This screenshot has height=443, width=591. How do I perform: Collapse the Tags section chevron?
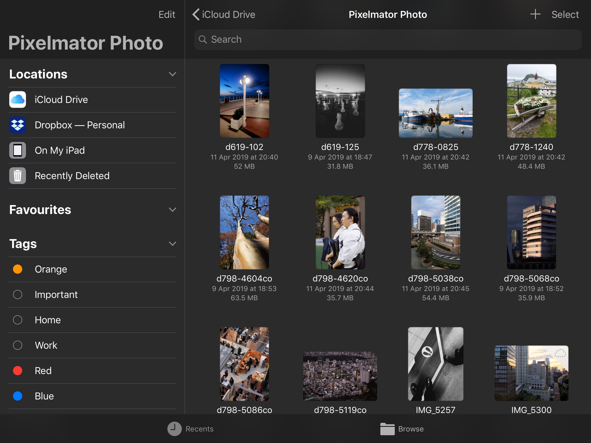pyautogui.click(x=172, y=244)
